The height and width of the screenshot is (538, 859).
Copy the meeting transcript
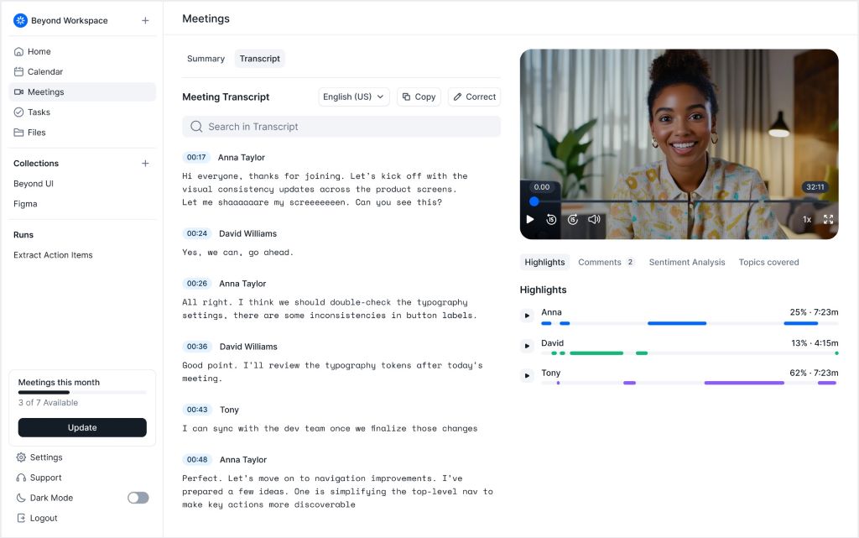[419, 97]
